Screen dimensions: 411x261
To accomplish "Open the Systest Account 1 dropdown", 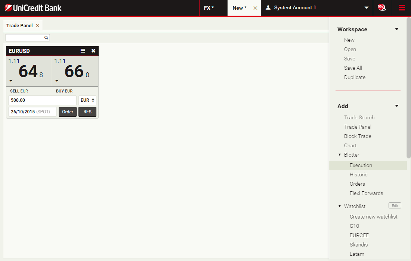I will click(x=367, y=8).
